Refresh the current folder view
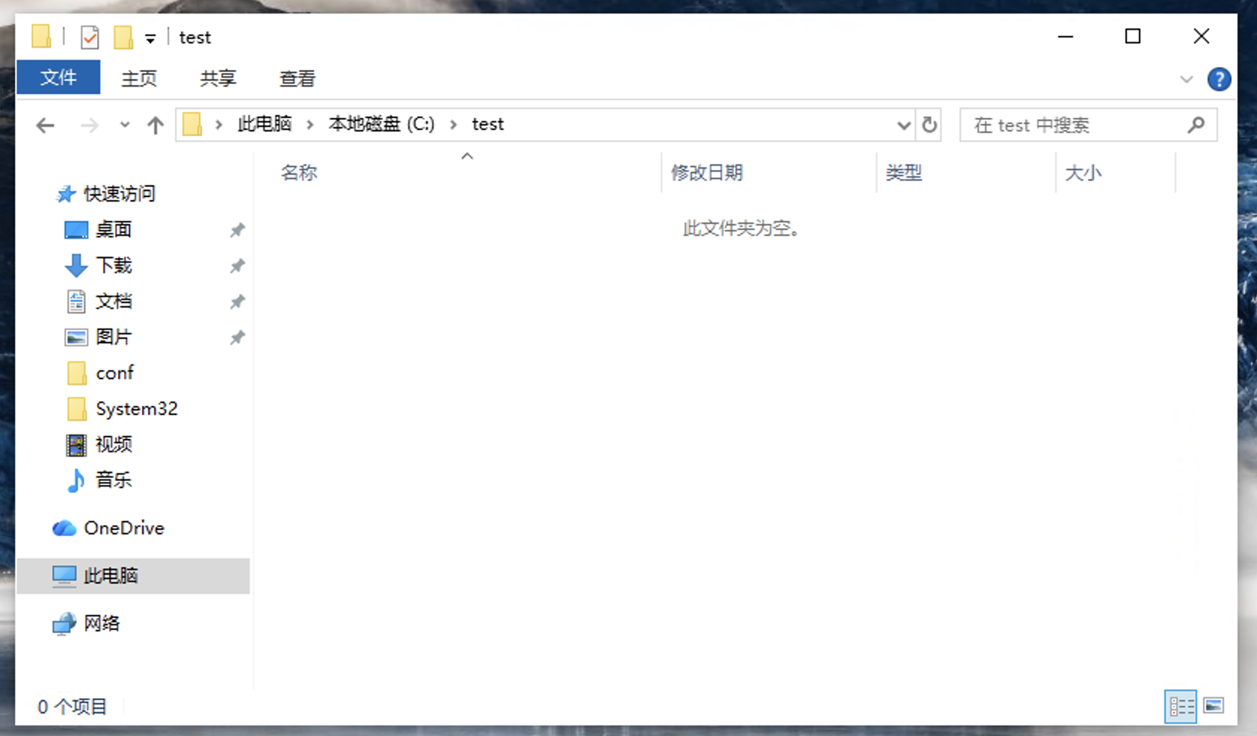 (929, 125)
